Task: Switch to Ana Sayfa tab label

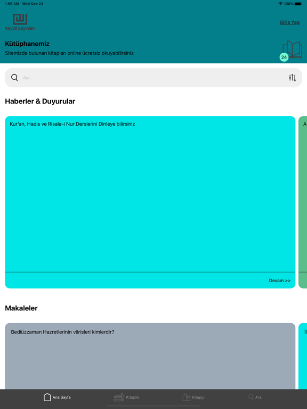Action: (x=62, y=397)
